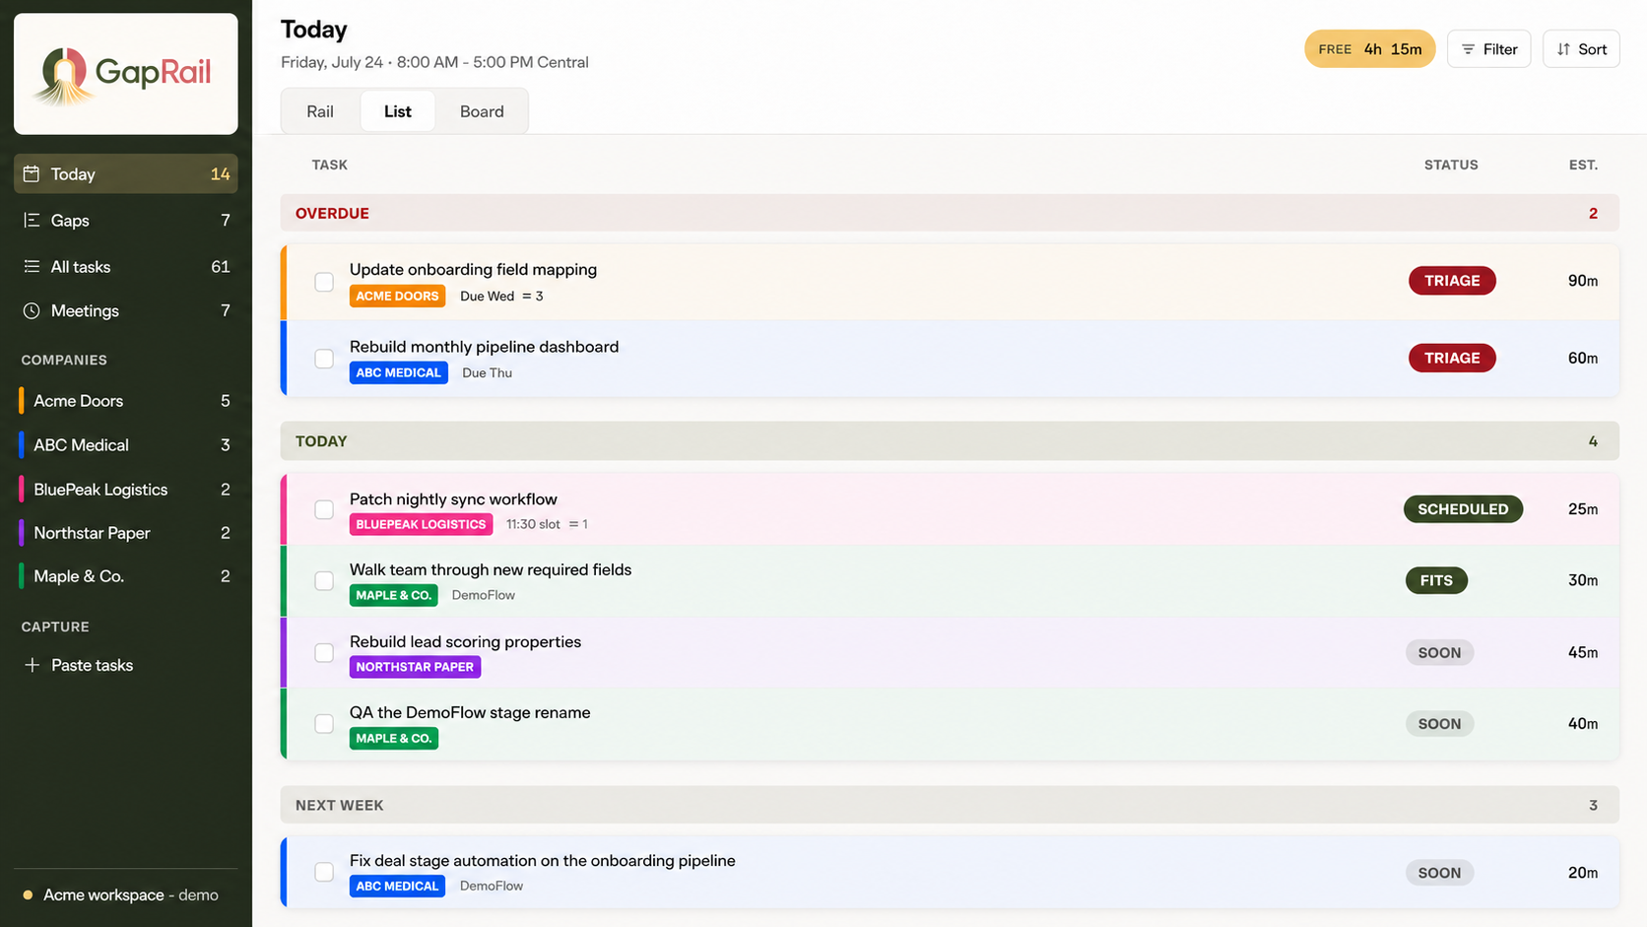Click the plus icon beside Paste tasks

32,665
